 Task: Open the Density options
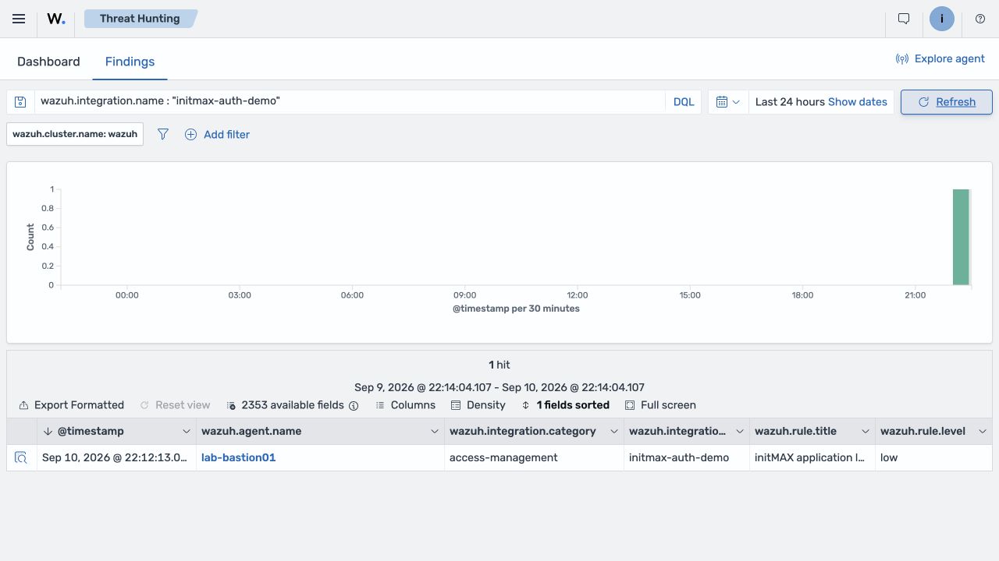coord(478,405)
